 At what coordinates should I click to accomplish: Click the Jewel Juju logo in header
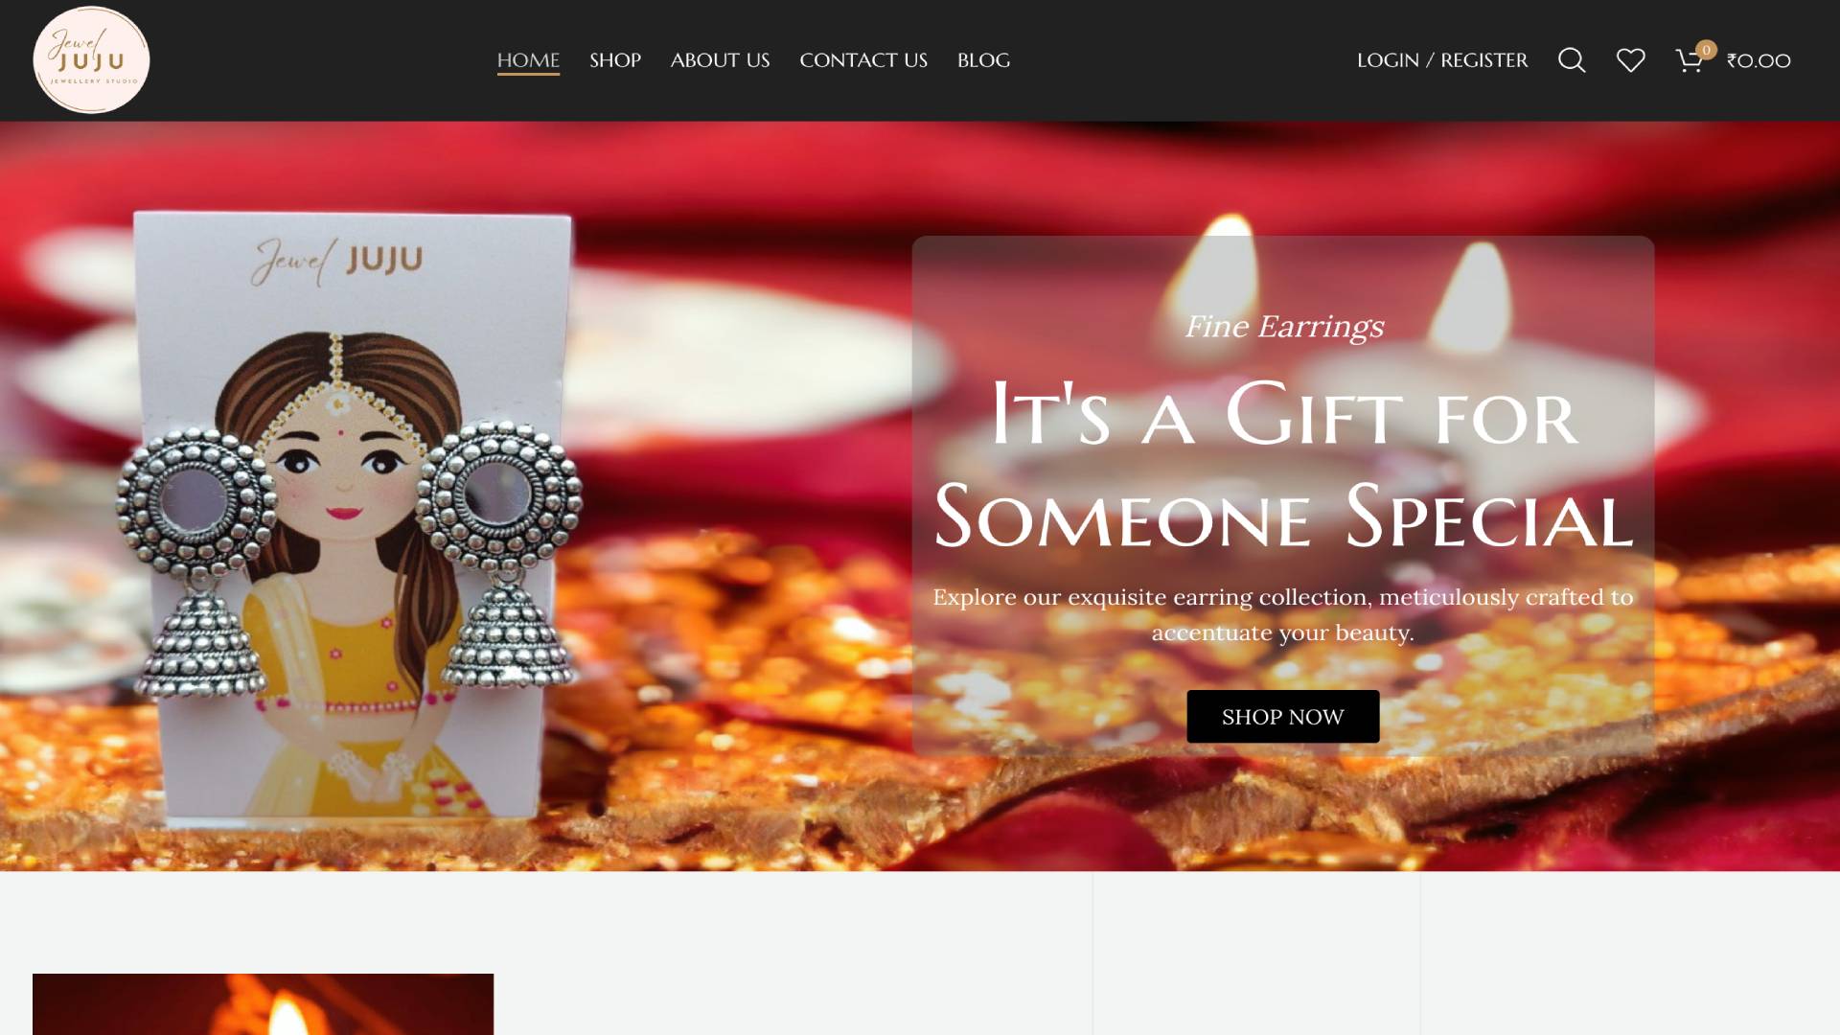(91, 60)
